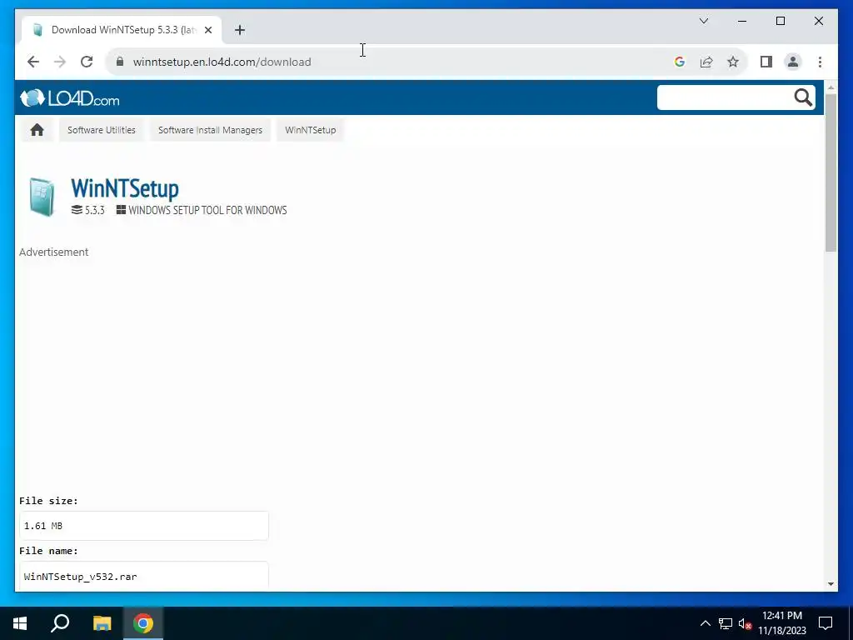The height and width of the screenshot is (640, 853).
Task: Open notification center icon
Action: pos(826,623)
